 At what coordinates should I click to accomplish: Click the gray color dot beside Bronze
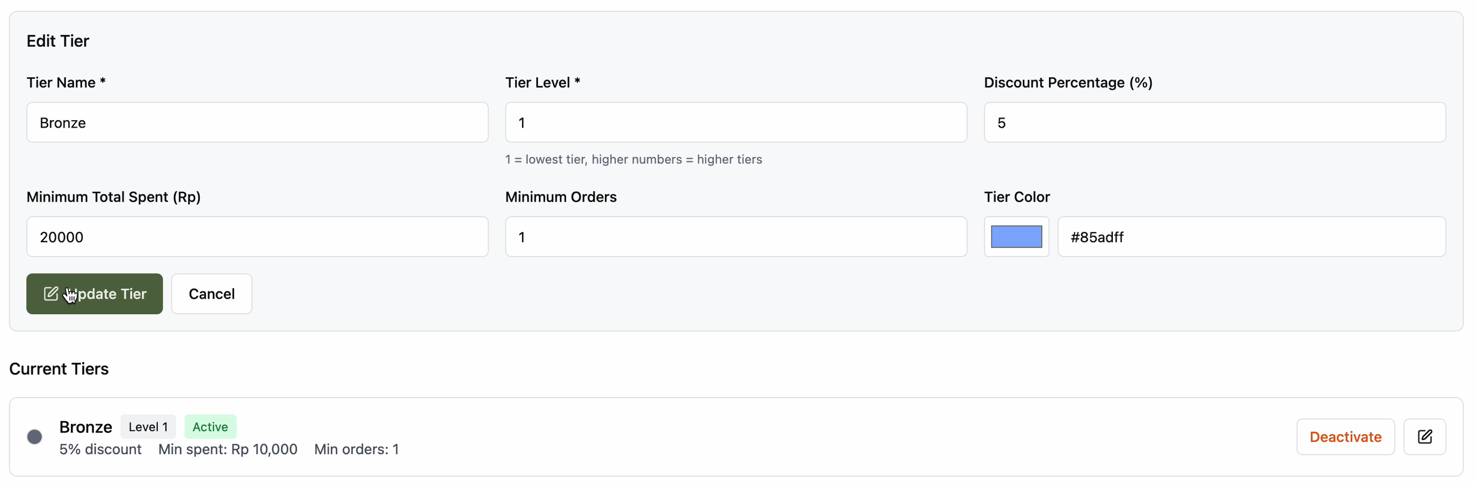34,437
